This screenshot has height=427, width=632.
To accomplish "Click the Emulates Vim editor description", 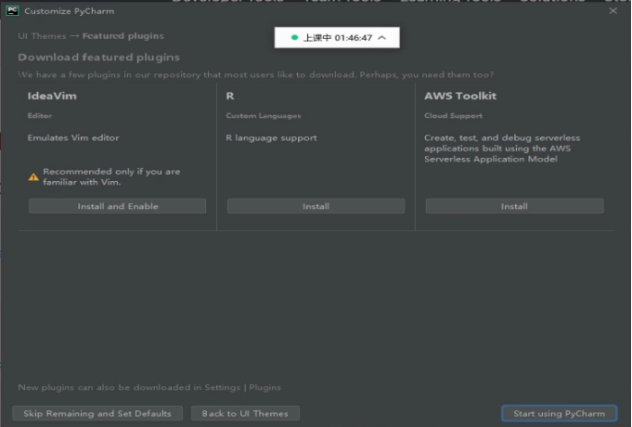I will pyautogui.click(x=73, y=138).
